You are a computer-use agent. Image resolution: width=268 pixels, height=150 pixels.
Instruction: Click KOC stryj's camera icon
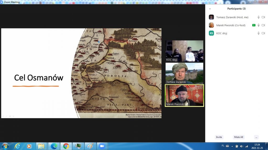263,33
